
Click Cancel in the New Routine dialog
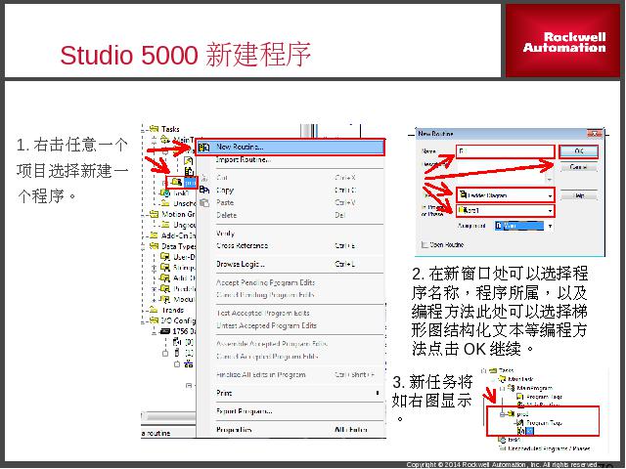tap(579, 167)
